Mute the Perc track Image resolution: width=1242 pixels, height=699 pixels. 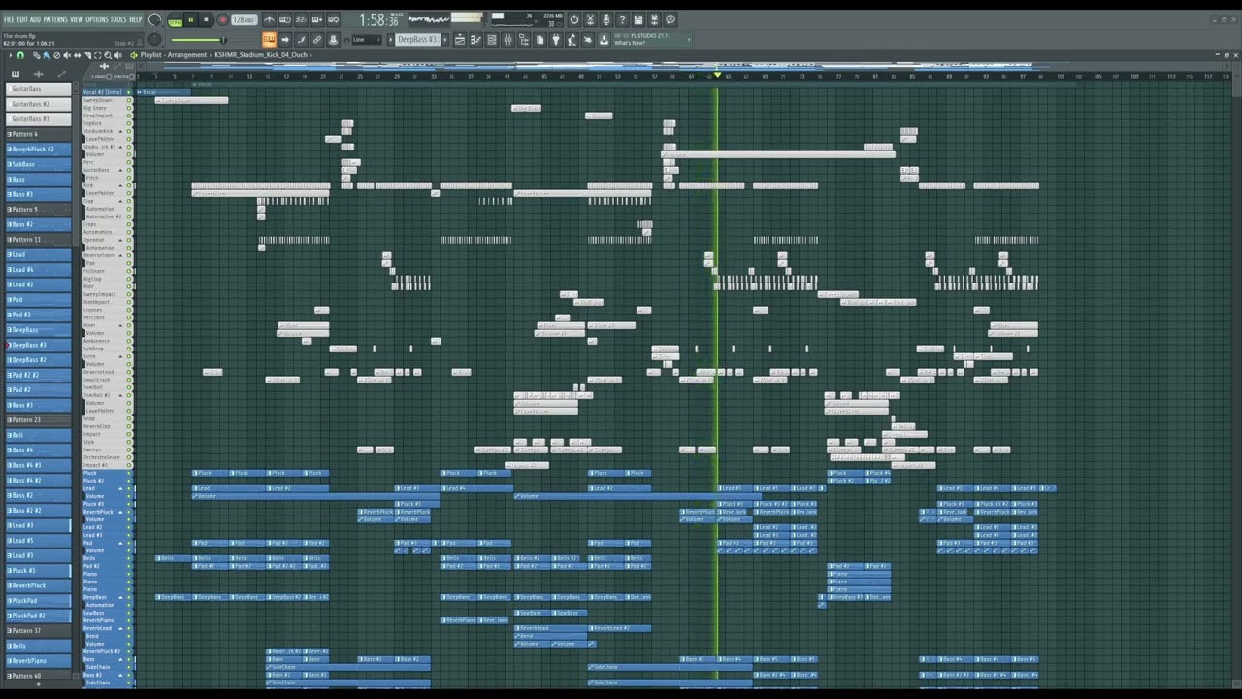click(x=129, y=162)
